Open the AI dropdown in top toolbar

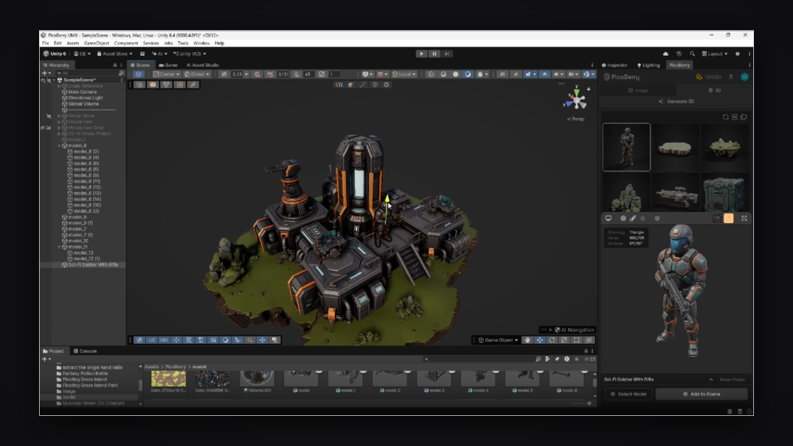(160, 54)
